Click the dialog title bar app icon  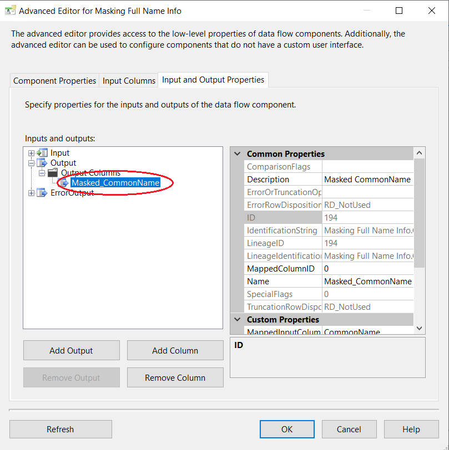click(x=10, y=11)
